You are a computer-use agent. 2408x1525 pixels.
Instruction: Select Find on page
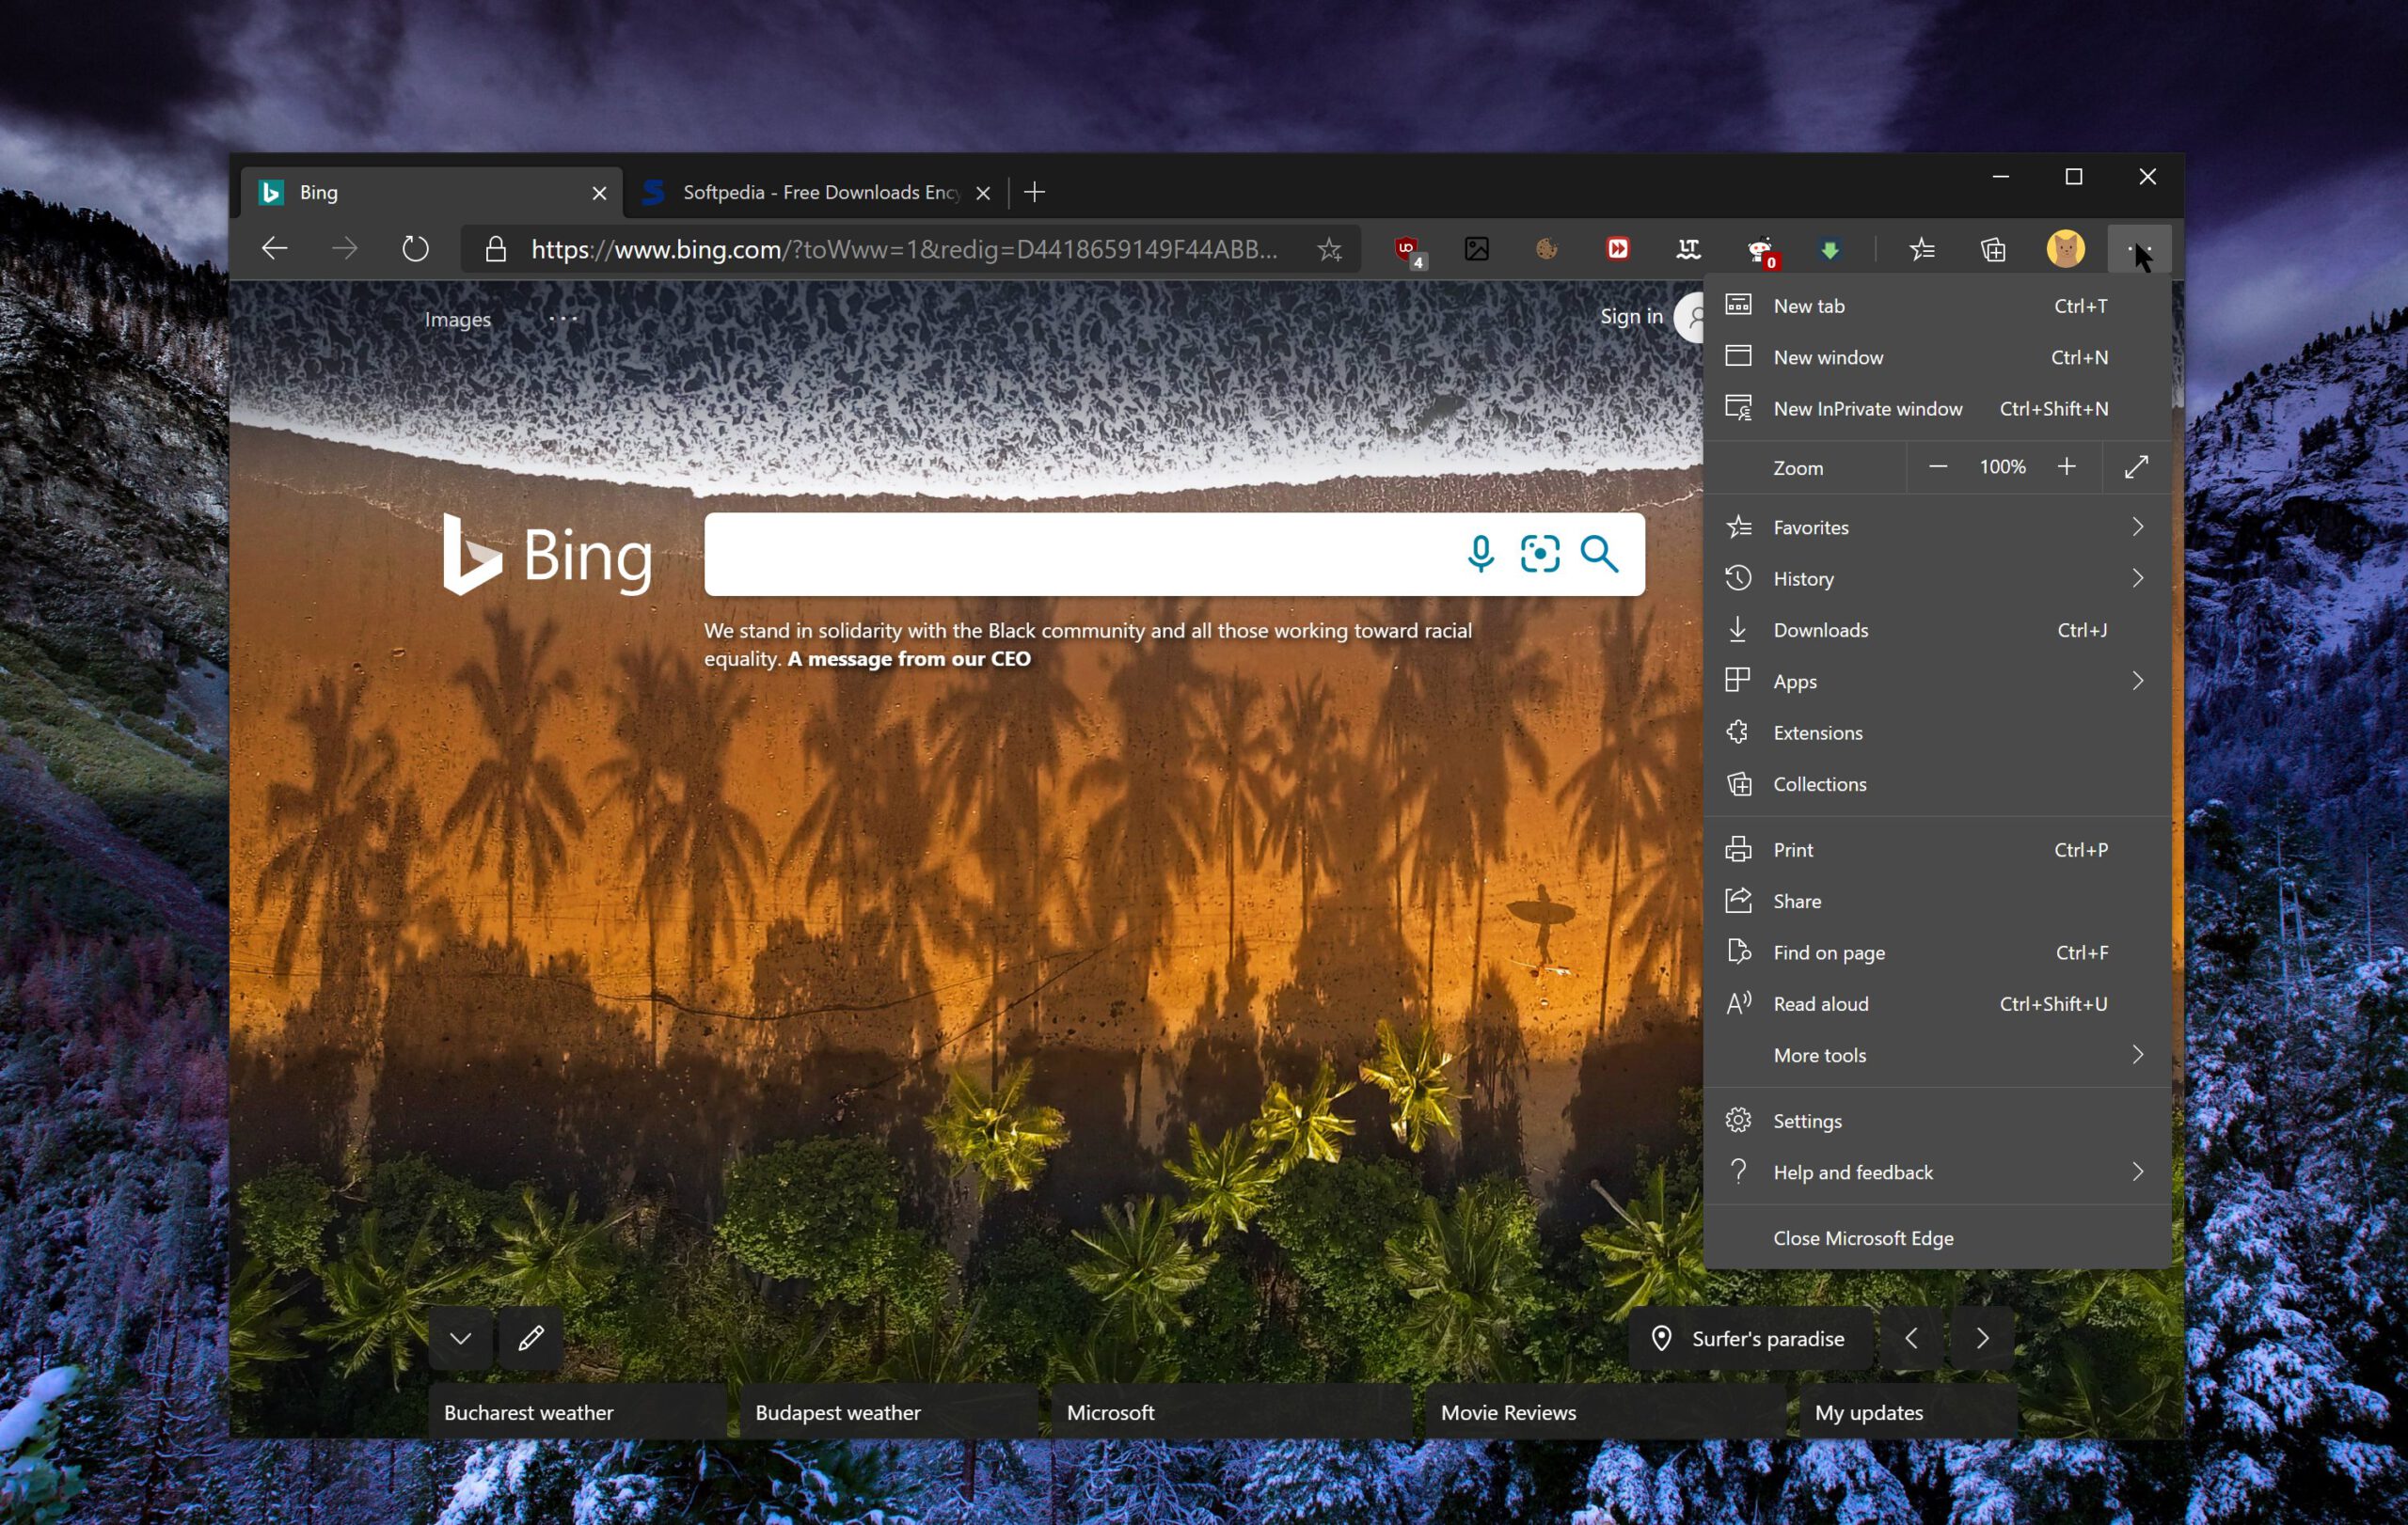point(1937,952)
